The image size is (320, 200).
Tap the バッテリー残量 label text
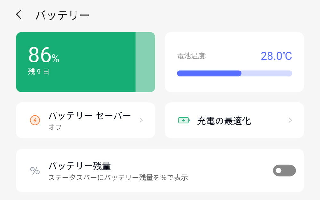79,166
